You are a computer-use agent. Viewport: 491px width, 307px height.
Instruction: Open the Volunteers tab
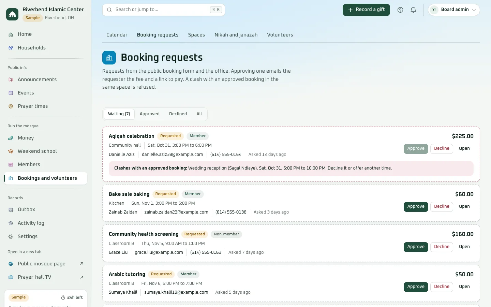point(280,35)
